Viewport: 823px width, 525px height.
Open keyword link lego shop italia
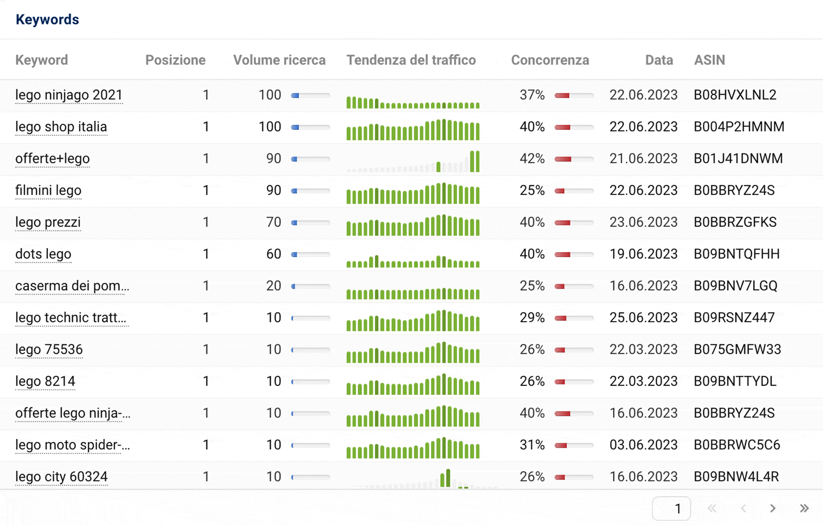61,127
